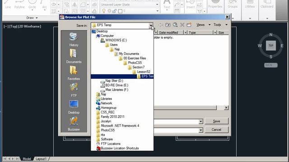Click the TOP face of ViewCube
The width and height of the screenshot is (289, 162).
(x=271, y=45)
